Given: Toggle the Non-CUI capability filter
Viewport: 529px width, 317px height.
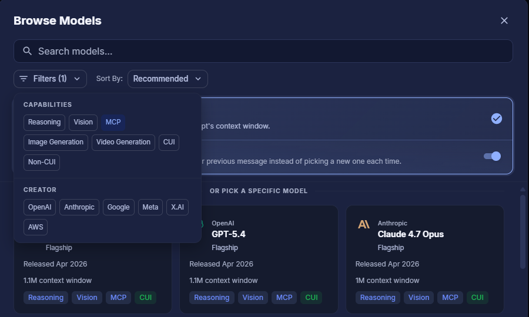Looking at the screenshot, I should (42, 162).
